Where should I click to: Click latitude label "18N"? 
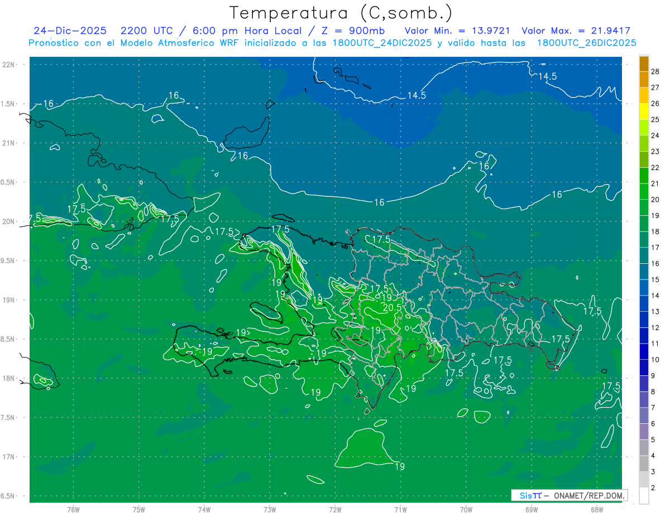tap(9, 378)
